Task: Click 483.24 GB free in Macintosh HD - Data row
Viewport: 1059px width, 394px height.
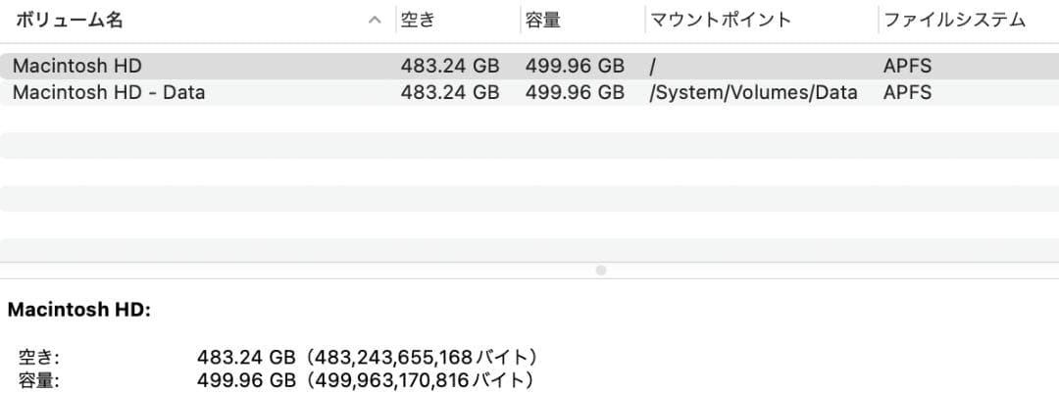Action: 450,92
